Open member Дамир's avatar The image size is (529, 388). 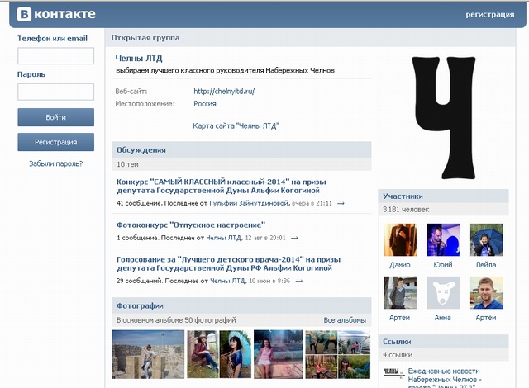click(399, 240)
